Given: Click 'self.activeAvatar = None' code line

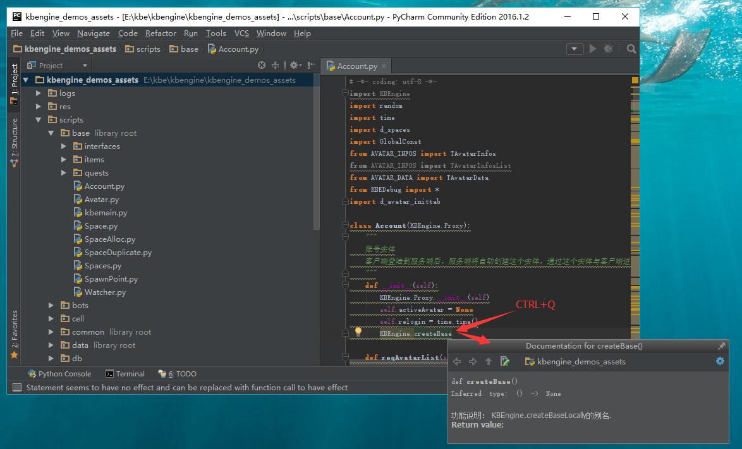Looking at the screenshot, I should (426, 309).
